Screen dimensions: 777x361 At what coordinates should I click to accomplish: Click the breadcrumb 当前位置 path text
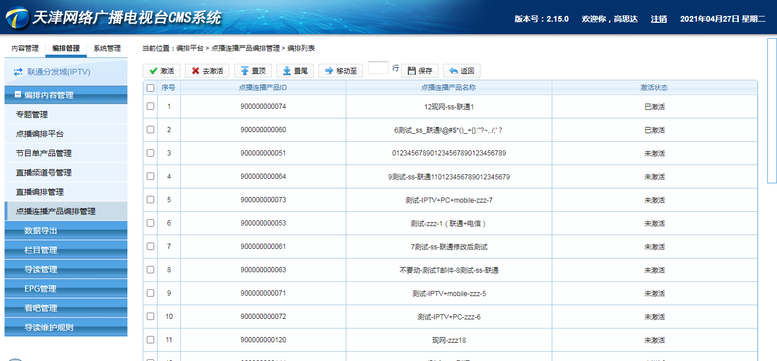coord(228,48)
